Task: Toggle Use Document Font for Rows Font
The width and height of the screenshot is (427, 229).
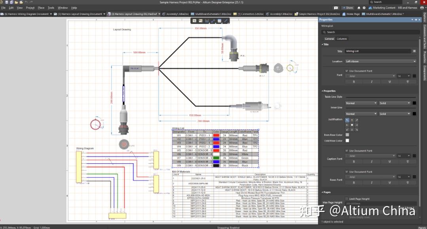Action: pyautogui.click(x=347, y=172)
